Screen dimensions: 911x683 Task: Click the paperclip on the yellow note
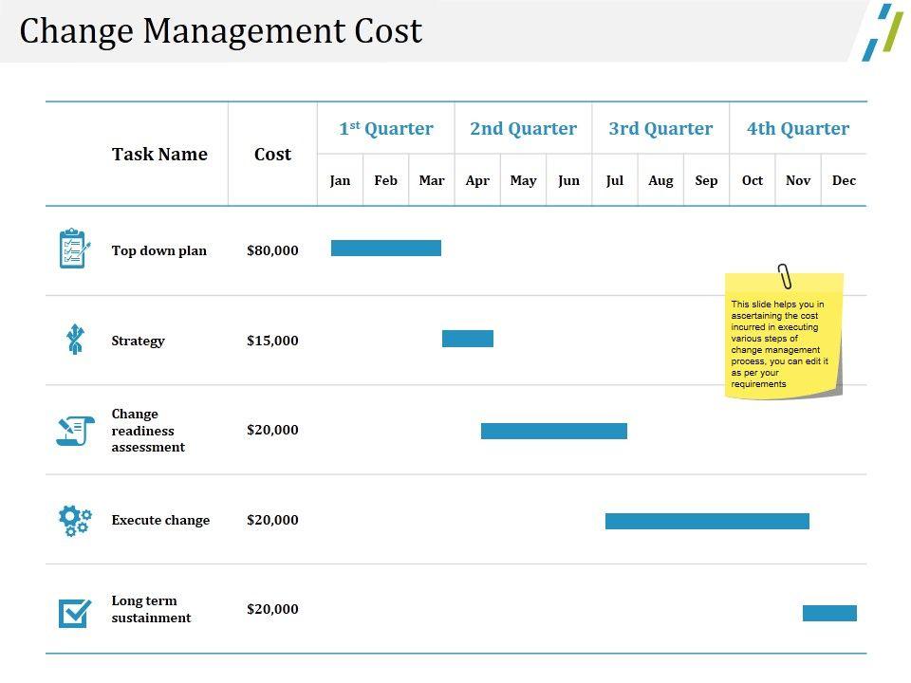[x=785, y=276]
